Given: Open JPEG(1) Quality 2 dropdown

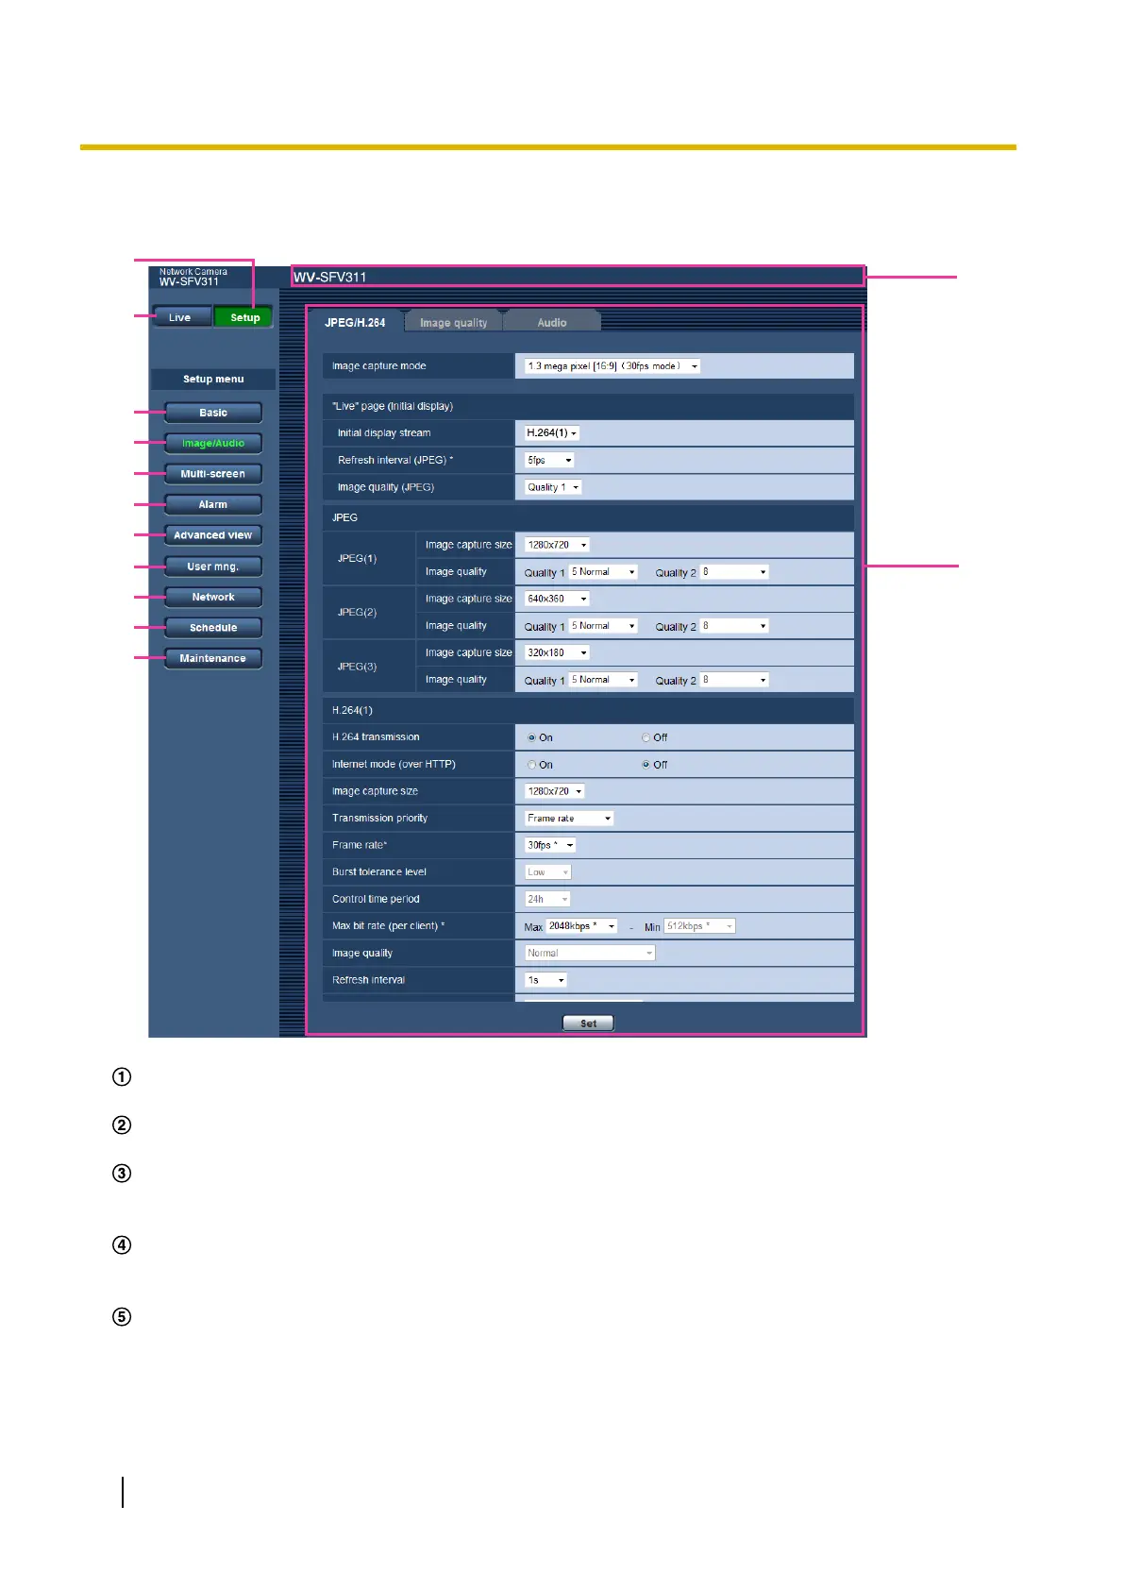Looking at the screenshot, I should [x=734, y=572].
